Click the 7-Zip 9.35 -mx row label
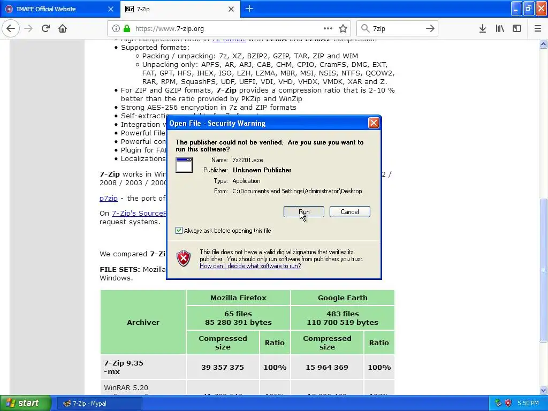548x411 pixels. pyautogui.click(x=143, y=367)
